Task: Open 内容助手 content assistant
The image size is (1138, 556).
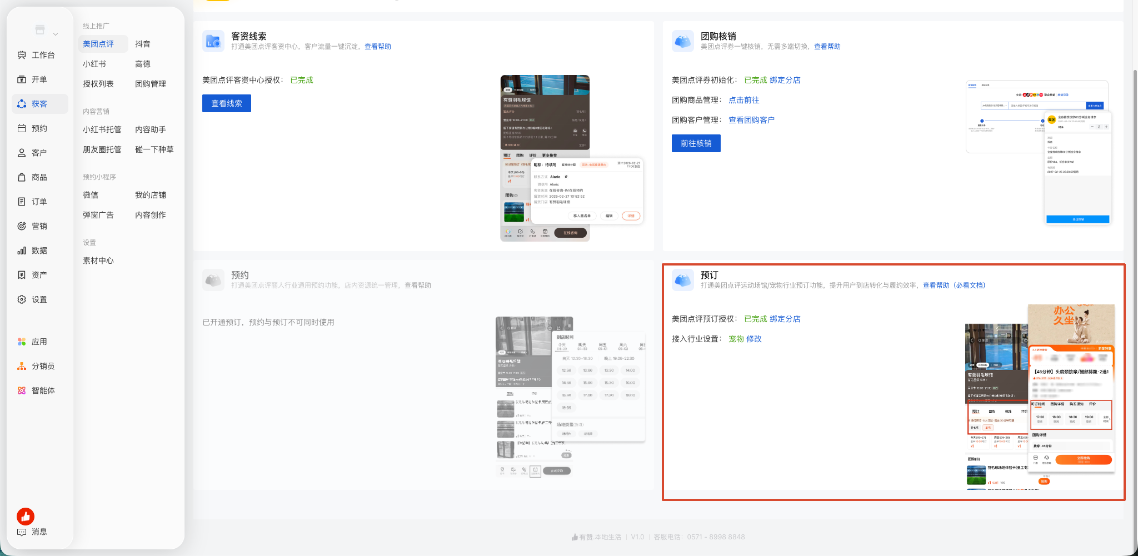Action: 151,129
